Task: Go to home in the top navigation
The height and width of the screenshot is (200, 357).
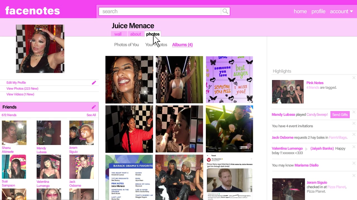Action: 300,11
